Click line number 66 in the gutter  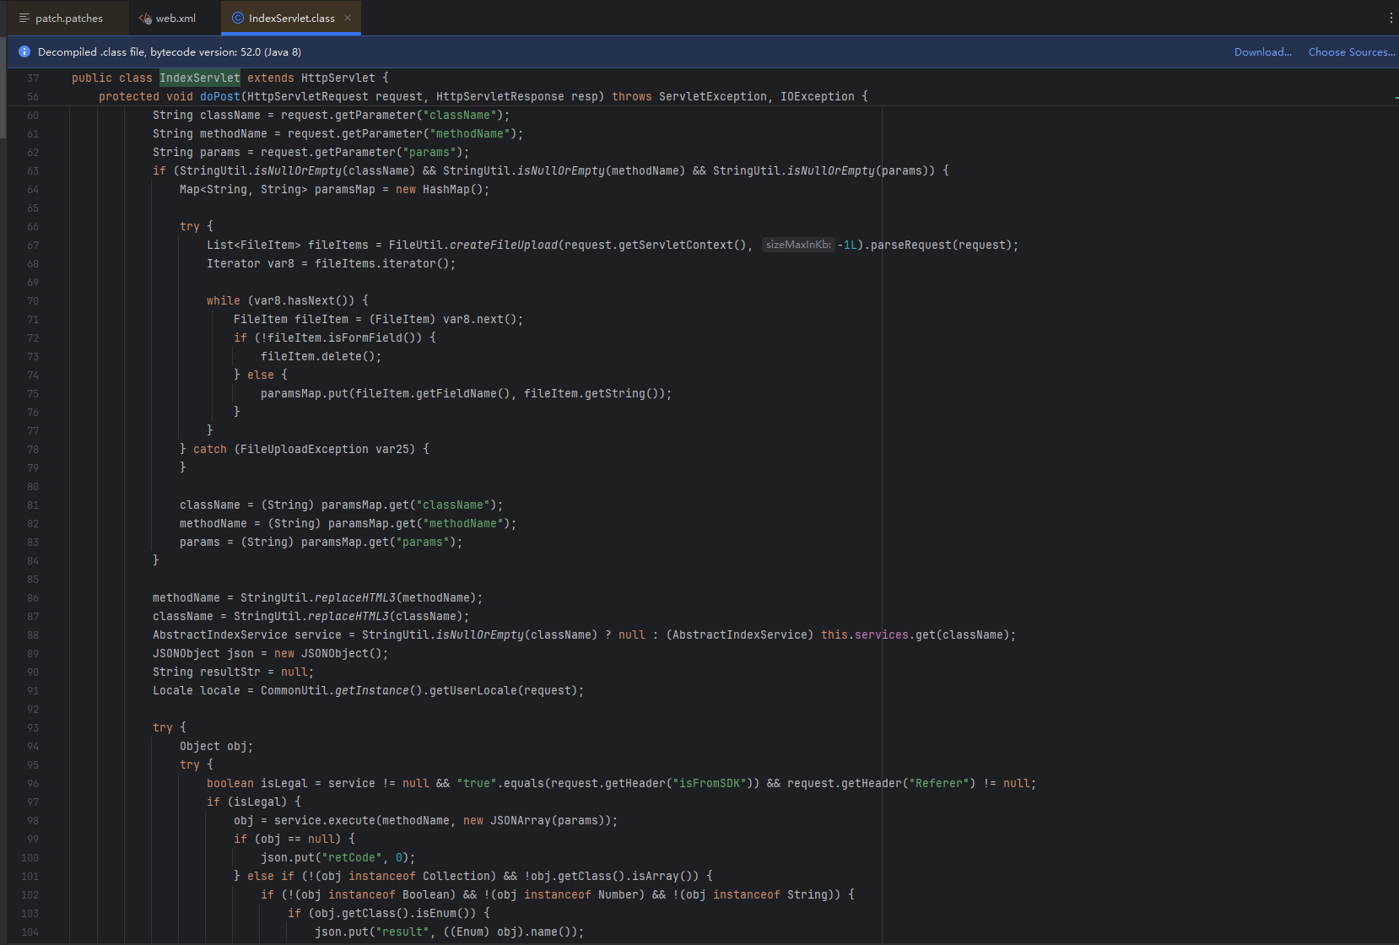[x=33, y=226]
